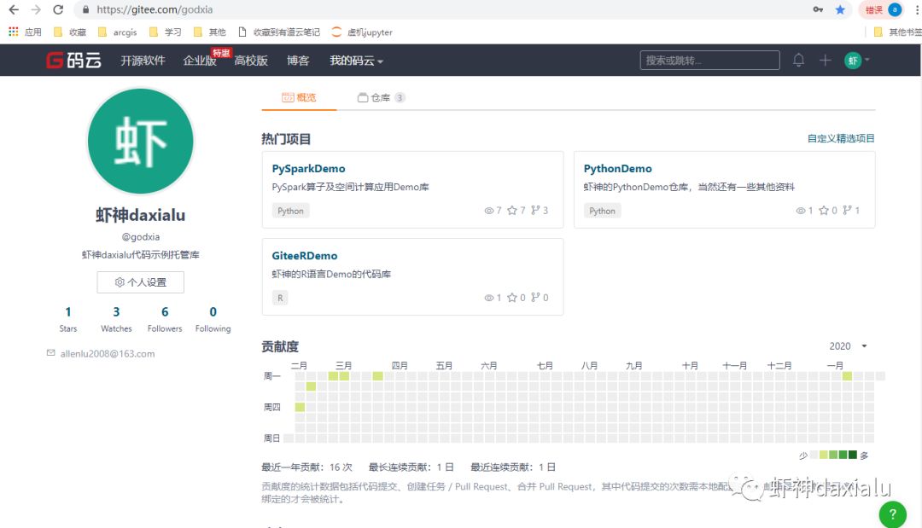The image size is (922, 528).
Task: Open the Watches count
Action: tap(116, 319)
